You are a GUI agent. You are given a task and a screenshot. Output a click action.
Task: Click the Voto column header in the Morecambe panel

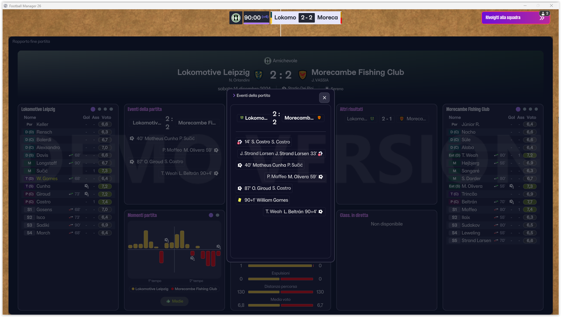point(531,117)
